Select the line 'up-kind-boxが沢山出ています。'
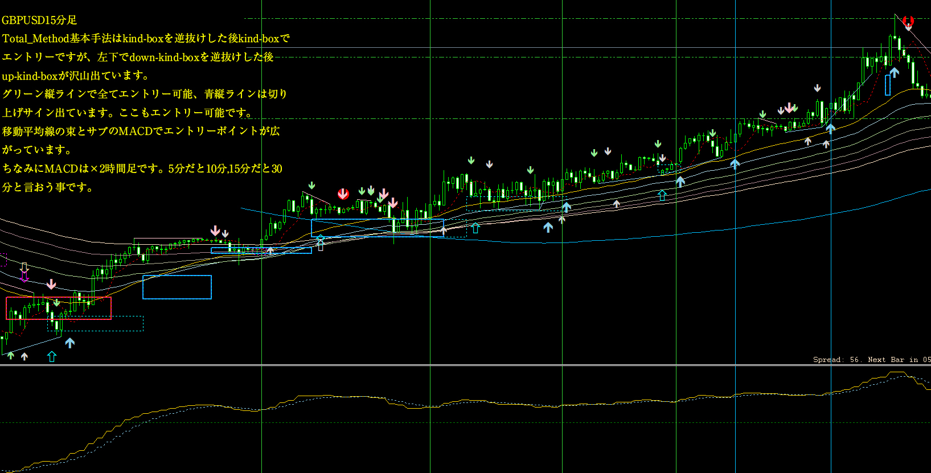The width and height of the screenshot is (931, 473). [76, 76]
